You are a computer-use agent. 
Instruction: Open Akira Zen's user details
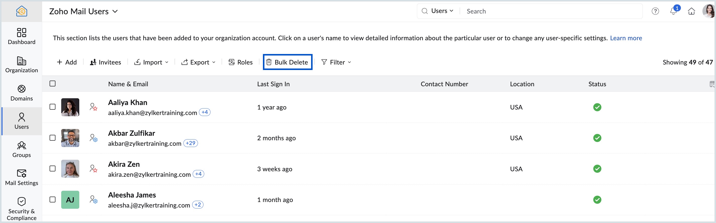[x=124, y=164]
